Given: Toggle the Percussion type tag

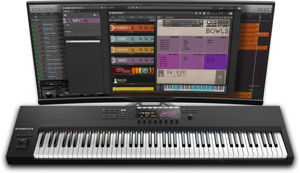Looking at the screenshot, I should [69, 28].
